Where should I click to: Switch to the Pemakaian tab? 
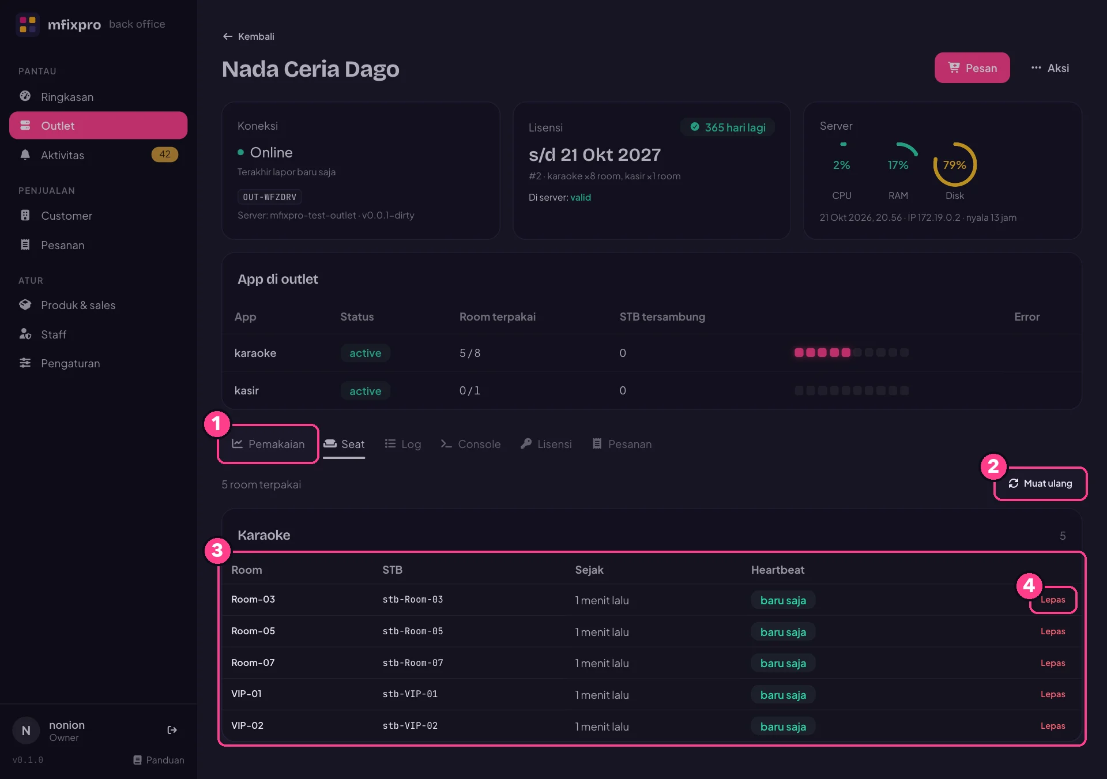coord(268,444)
